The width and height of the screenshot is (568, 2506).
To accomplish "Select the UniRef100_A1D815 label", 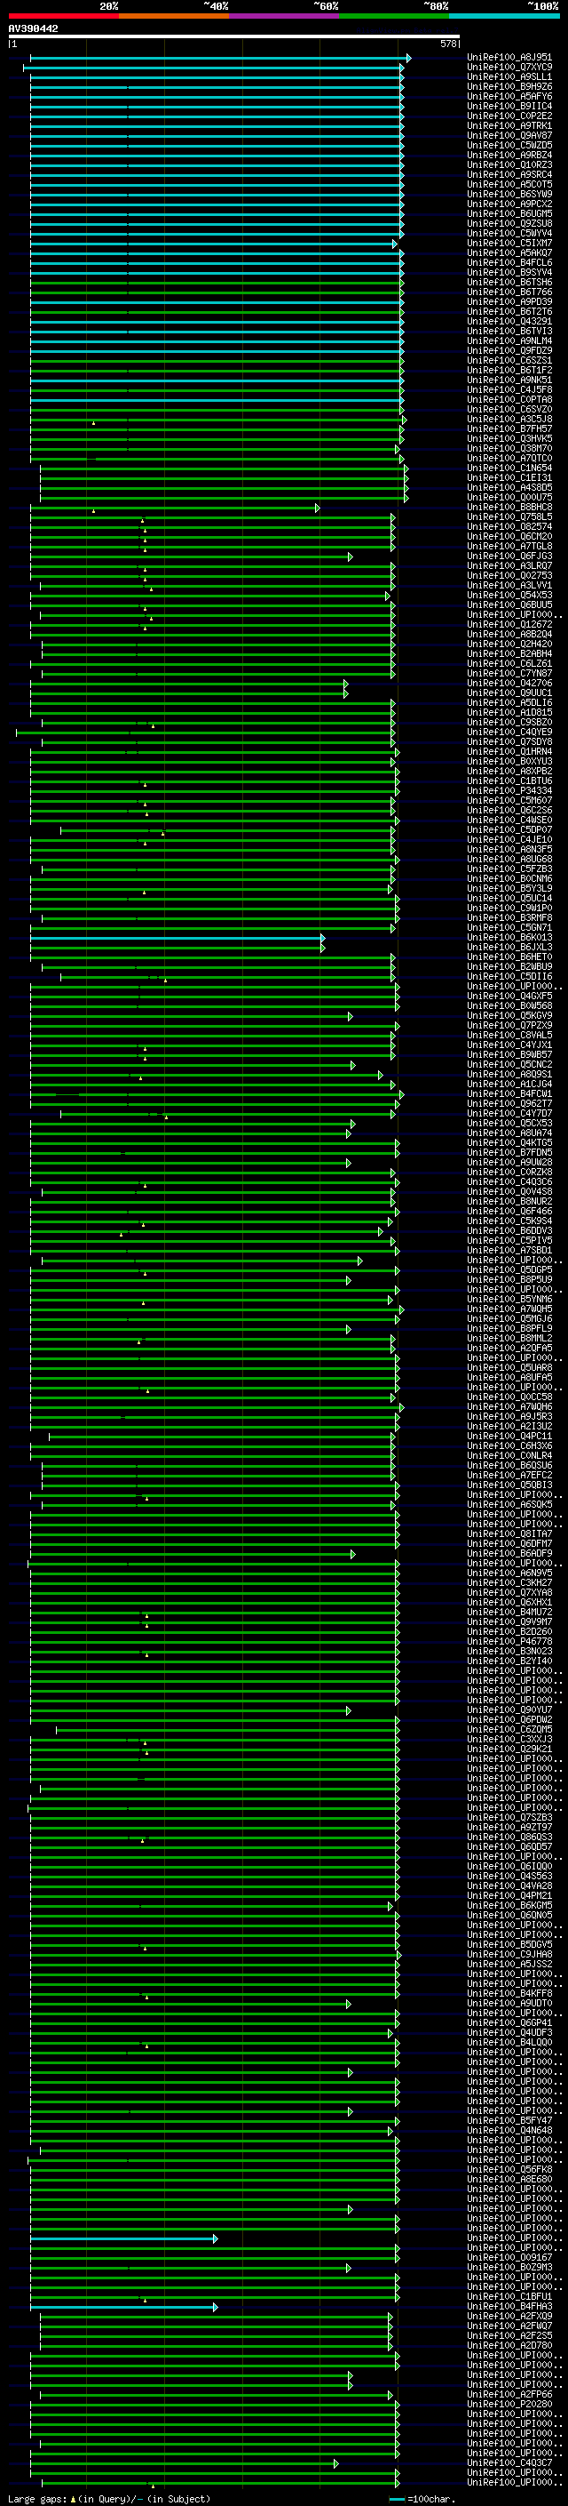I will [x=509, y=712].
